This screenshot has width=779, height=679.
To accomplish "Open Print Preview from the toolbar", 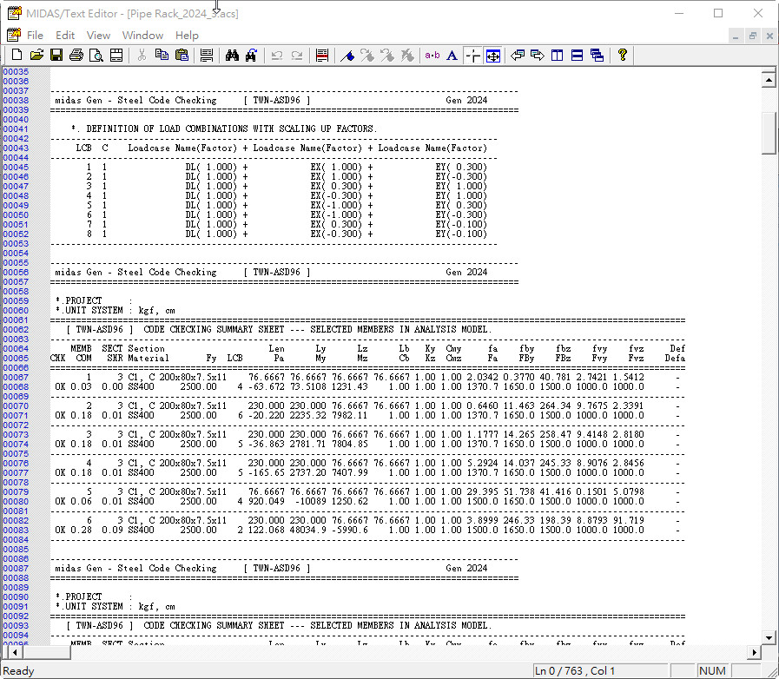I will point(96,55).
